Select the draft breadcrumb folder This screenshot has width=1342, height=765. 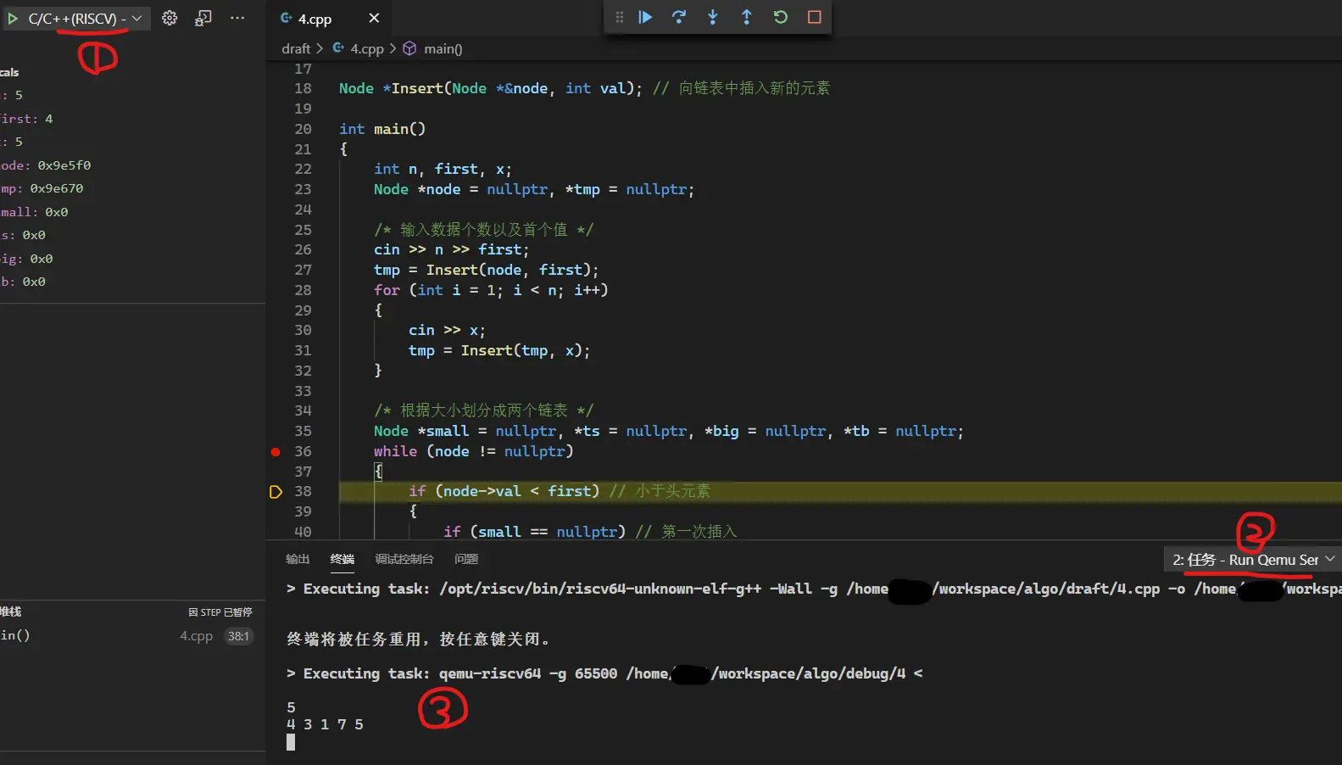[x=296, y=48]
